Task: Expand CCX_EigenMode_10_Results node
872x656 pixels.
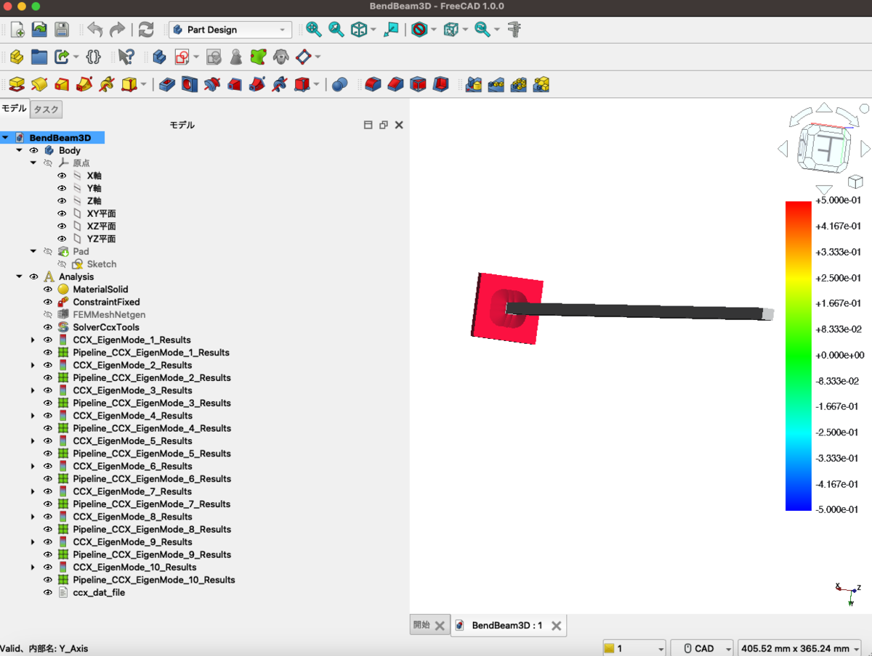Action: (x=33, y=567)
